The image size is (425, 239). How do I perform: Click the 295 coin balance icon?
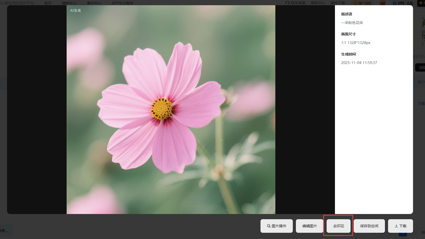395,3
